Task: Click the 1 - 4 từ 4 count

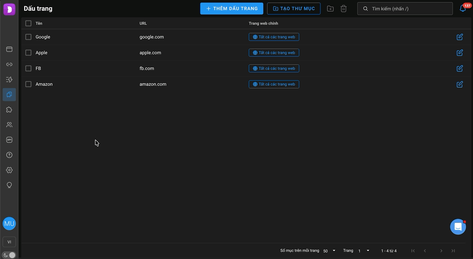Action: [x=389, y=251]
